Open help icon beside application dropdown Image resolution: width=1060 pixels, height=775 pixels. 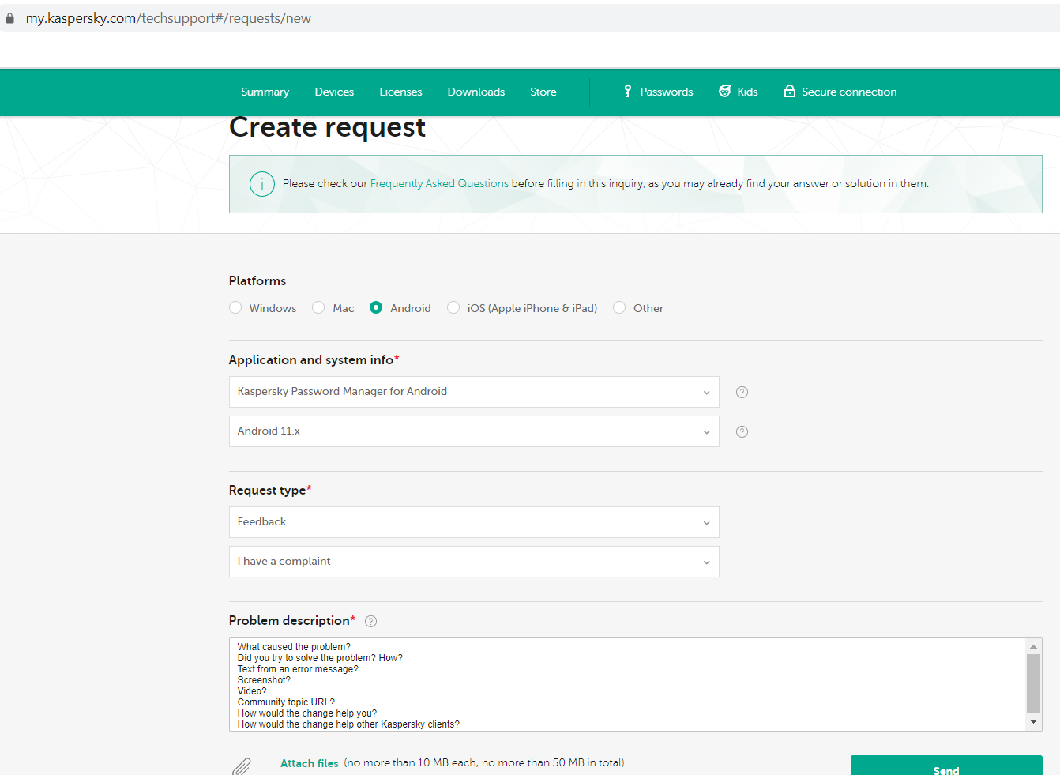(x=742, y=392)
